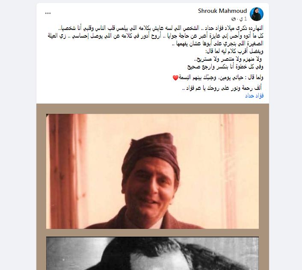
Task: Click the verse ولا منهزم ولا منتصر
Action: click(x=228, y=59)
